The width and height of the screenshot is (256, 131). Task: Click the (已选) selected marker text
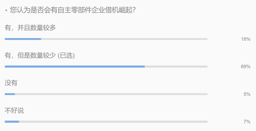tap(66, 55)
